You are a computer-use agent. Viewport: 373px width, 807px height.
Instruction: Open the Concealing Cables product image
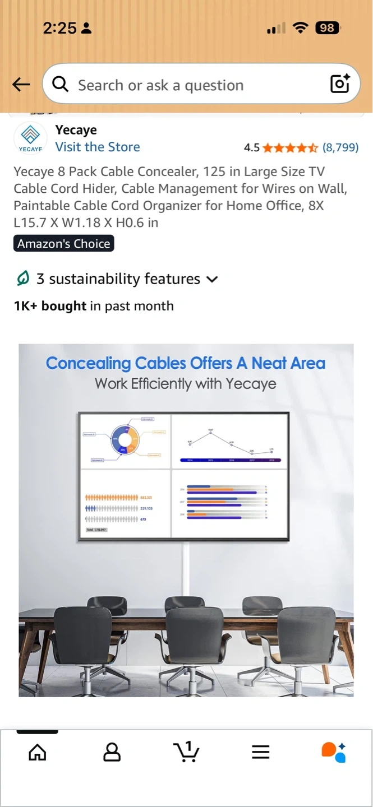point(186,520)
